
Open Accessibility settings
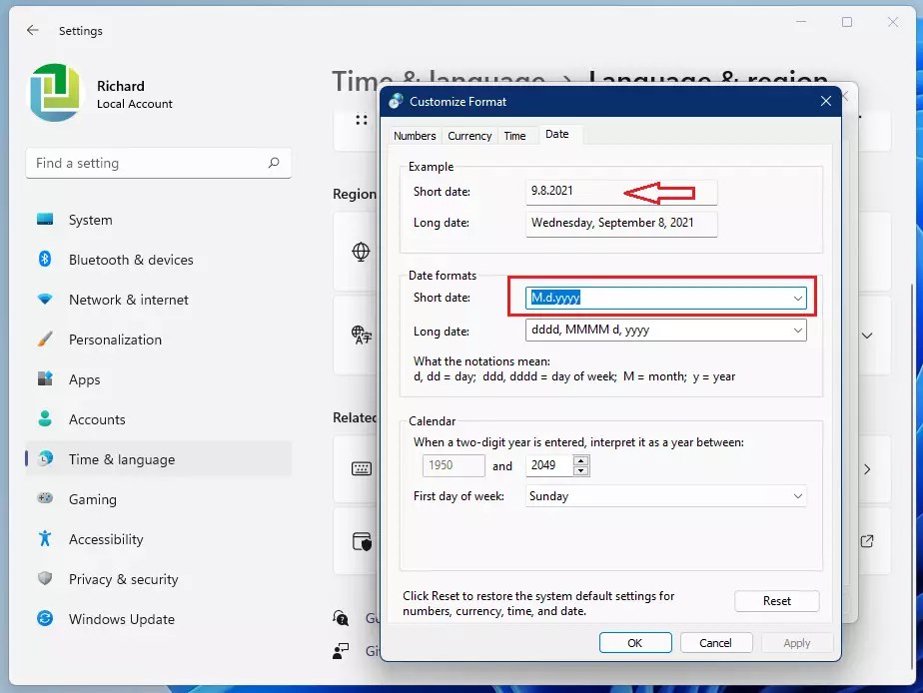coord(108,539)
